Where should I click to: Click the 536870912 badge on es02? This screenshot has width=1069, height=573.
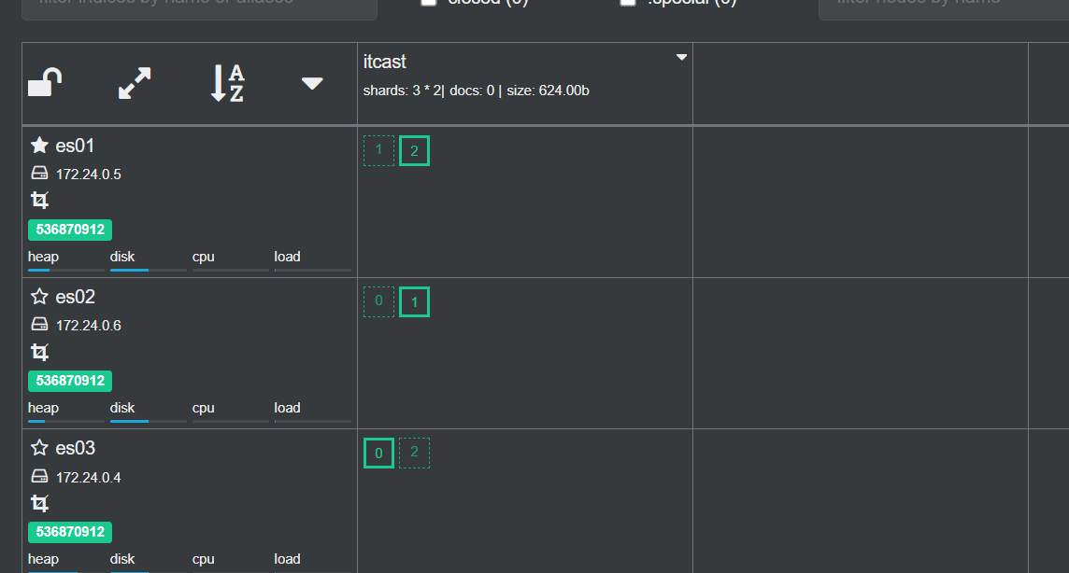click(70, 381)
